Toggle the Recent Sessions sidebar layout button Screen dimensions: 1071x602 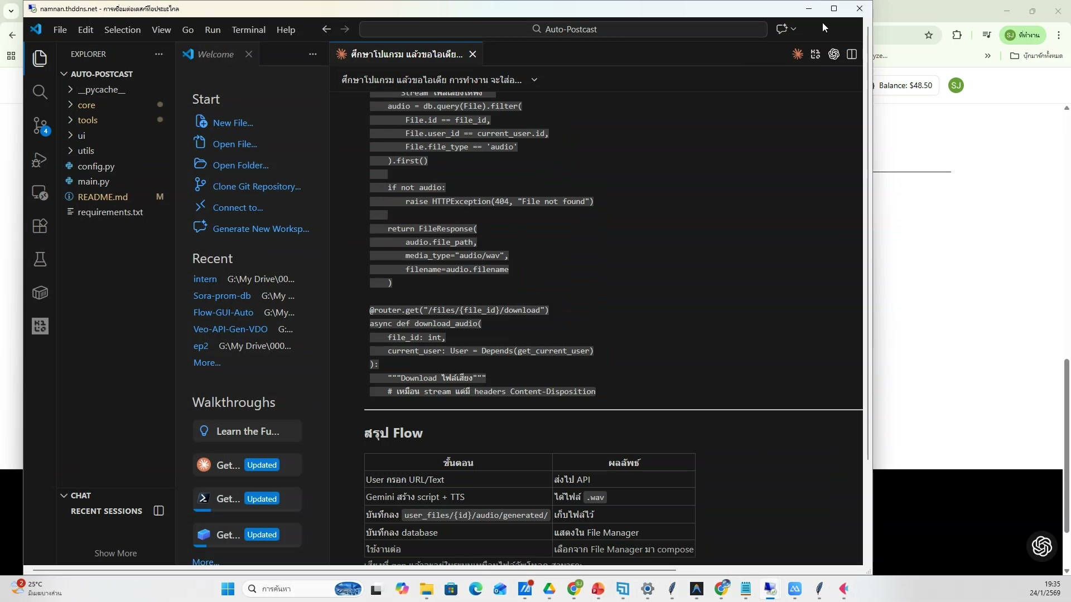158,511
